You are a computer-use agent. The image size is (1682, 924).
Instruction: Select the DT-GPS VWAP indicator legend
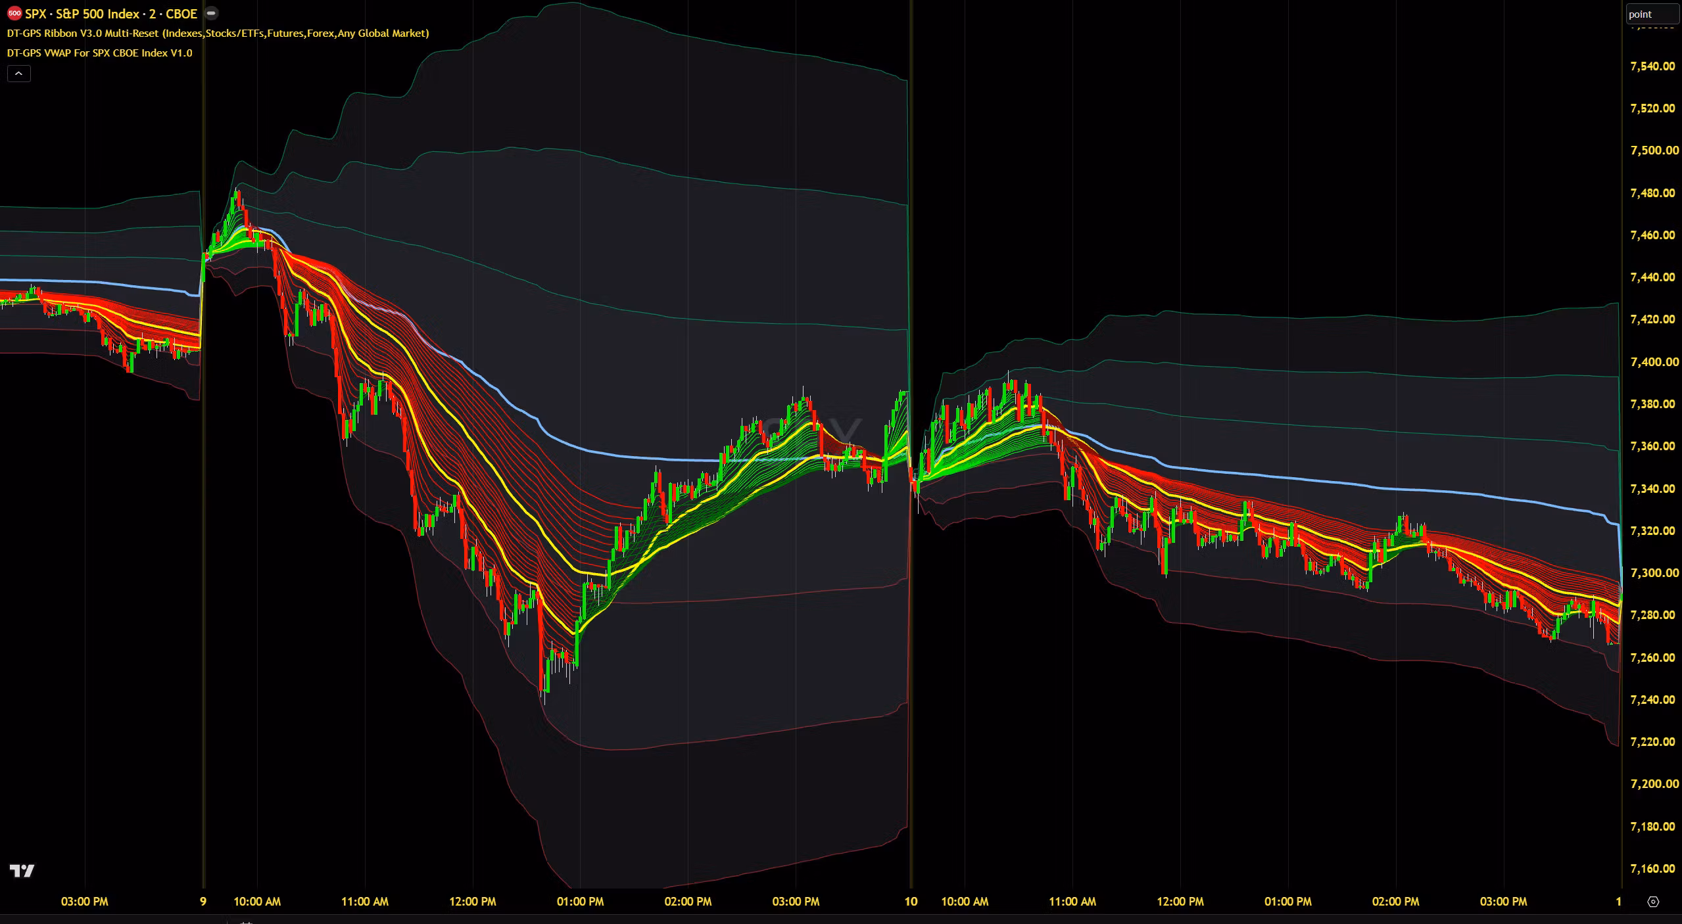click(99, 53)
